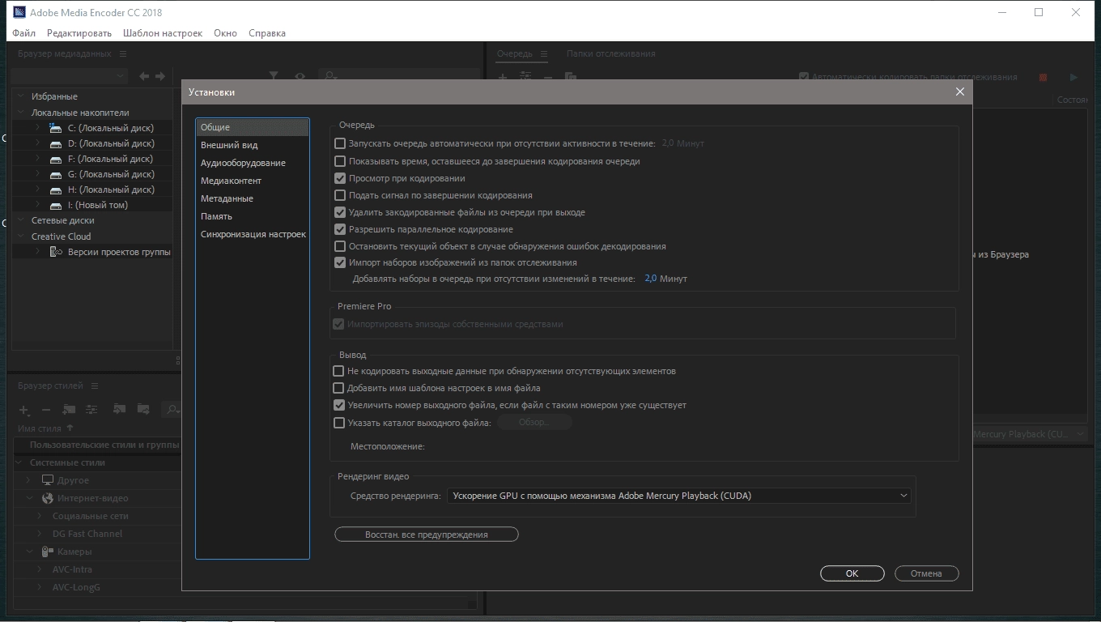This screenshot has width=1101, height=622.
Task: Click the monitor icon beside Другое
Action: (48, 480)
